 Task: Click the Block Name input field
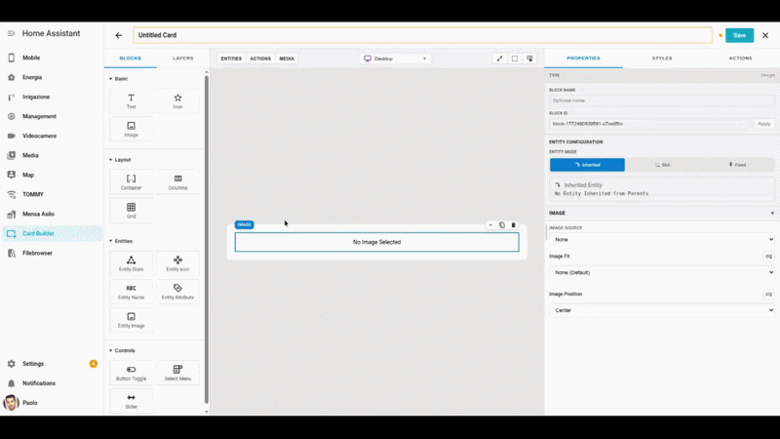[x=662, y=100]
